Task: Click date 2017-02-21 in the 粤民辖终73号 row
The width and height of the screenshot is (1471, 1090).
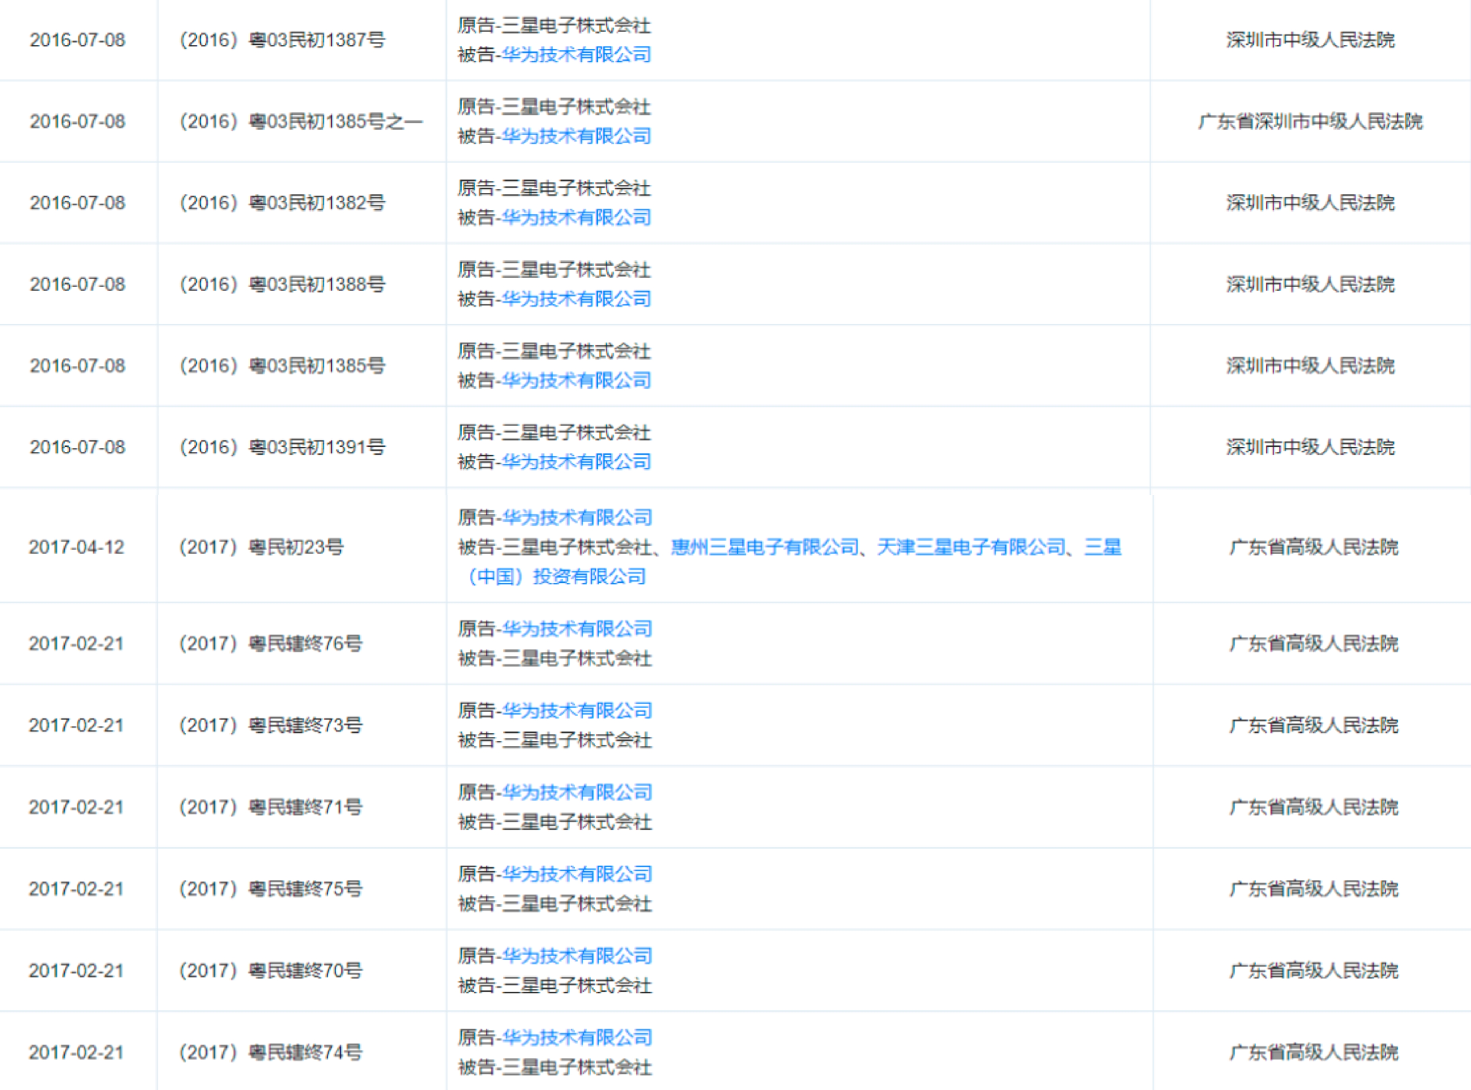Action: [77, 726]
